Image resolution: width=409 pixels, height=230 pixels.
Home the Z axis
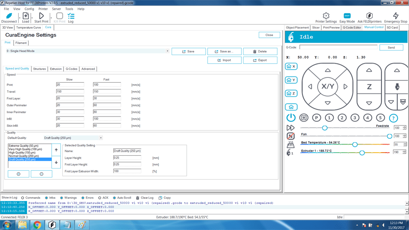click(291, 93)
